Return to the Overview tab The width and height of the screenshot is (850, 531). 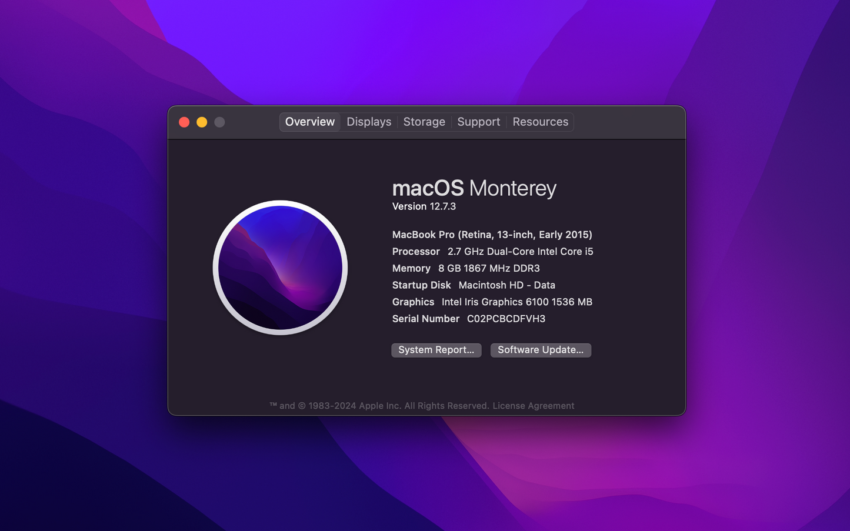[309, 122]
